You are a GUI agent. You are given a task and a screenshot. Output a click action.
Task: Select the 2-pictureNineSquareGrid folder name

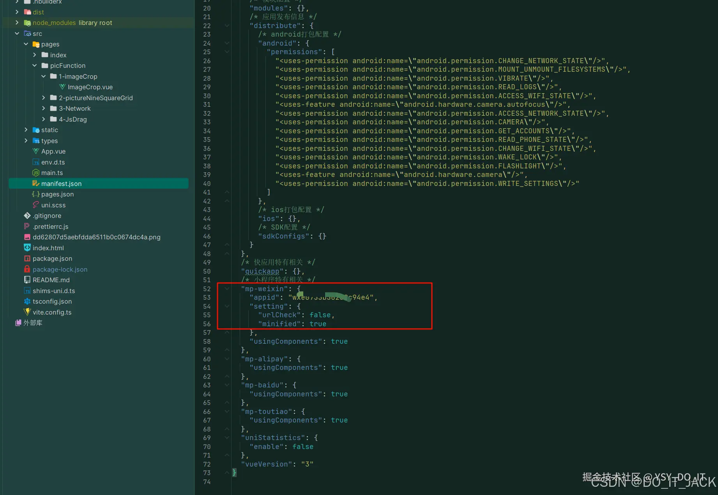click(x=96, y=98)
